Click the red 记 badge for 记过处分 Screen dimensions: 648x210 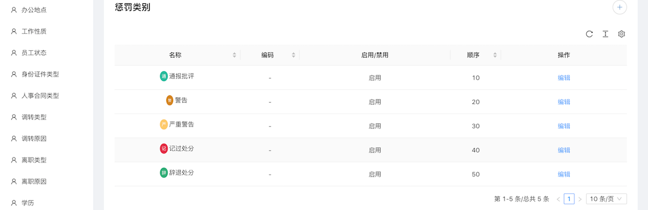coord(163,148)
